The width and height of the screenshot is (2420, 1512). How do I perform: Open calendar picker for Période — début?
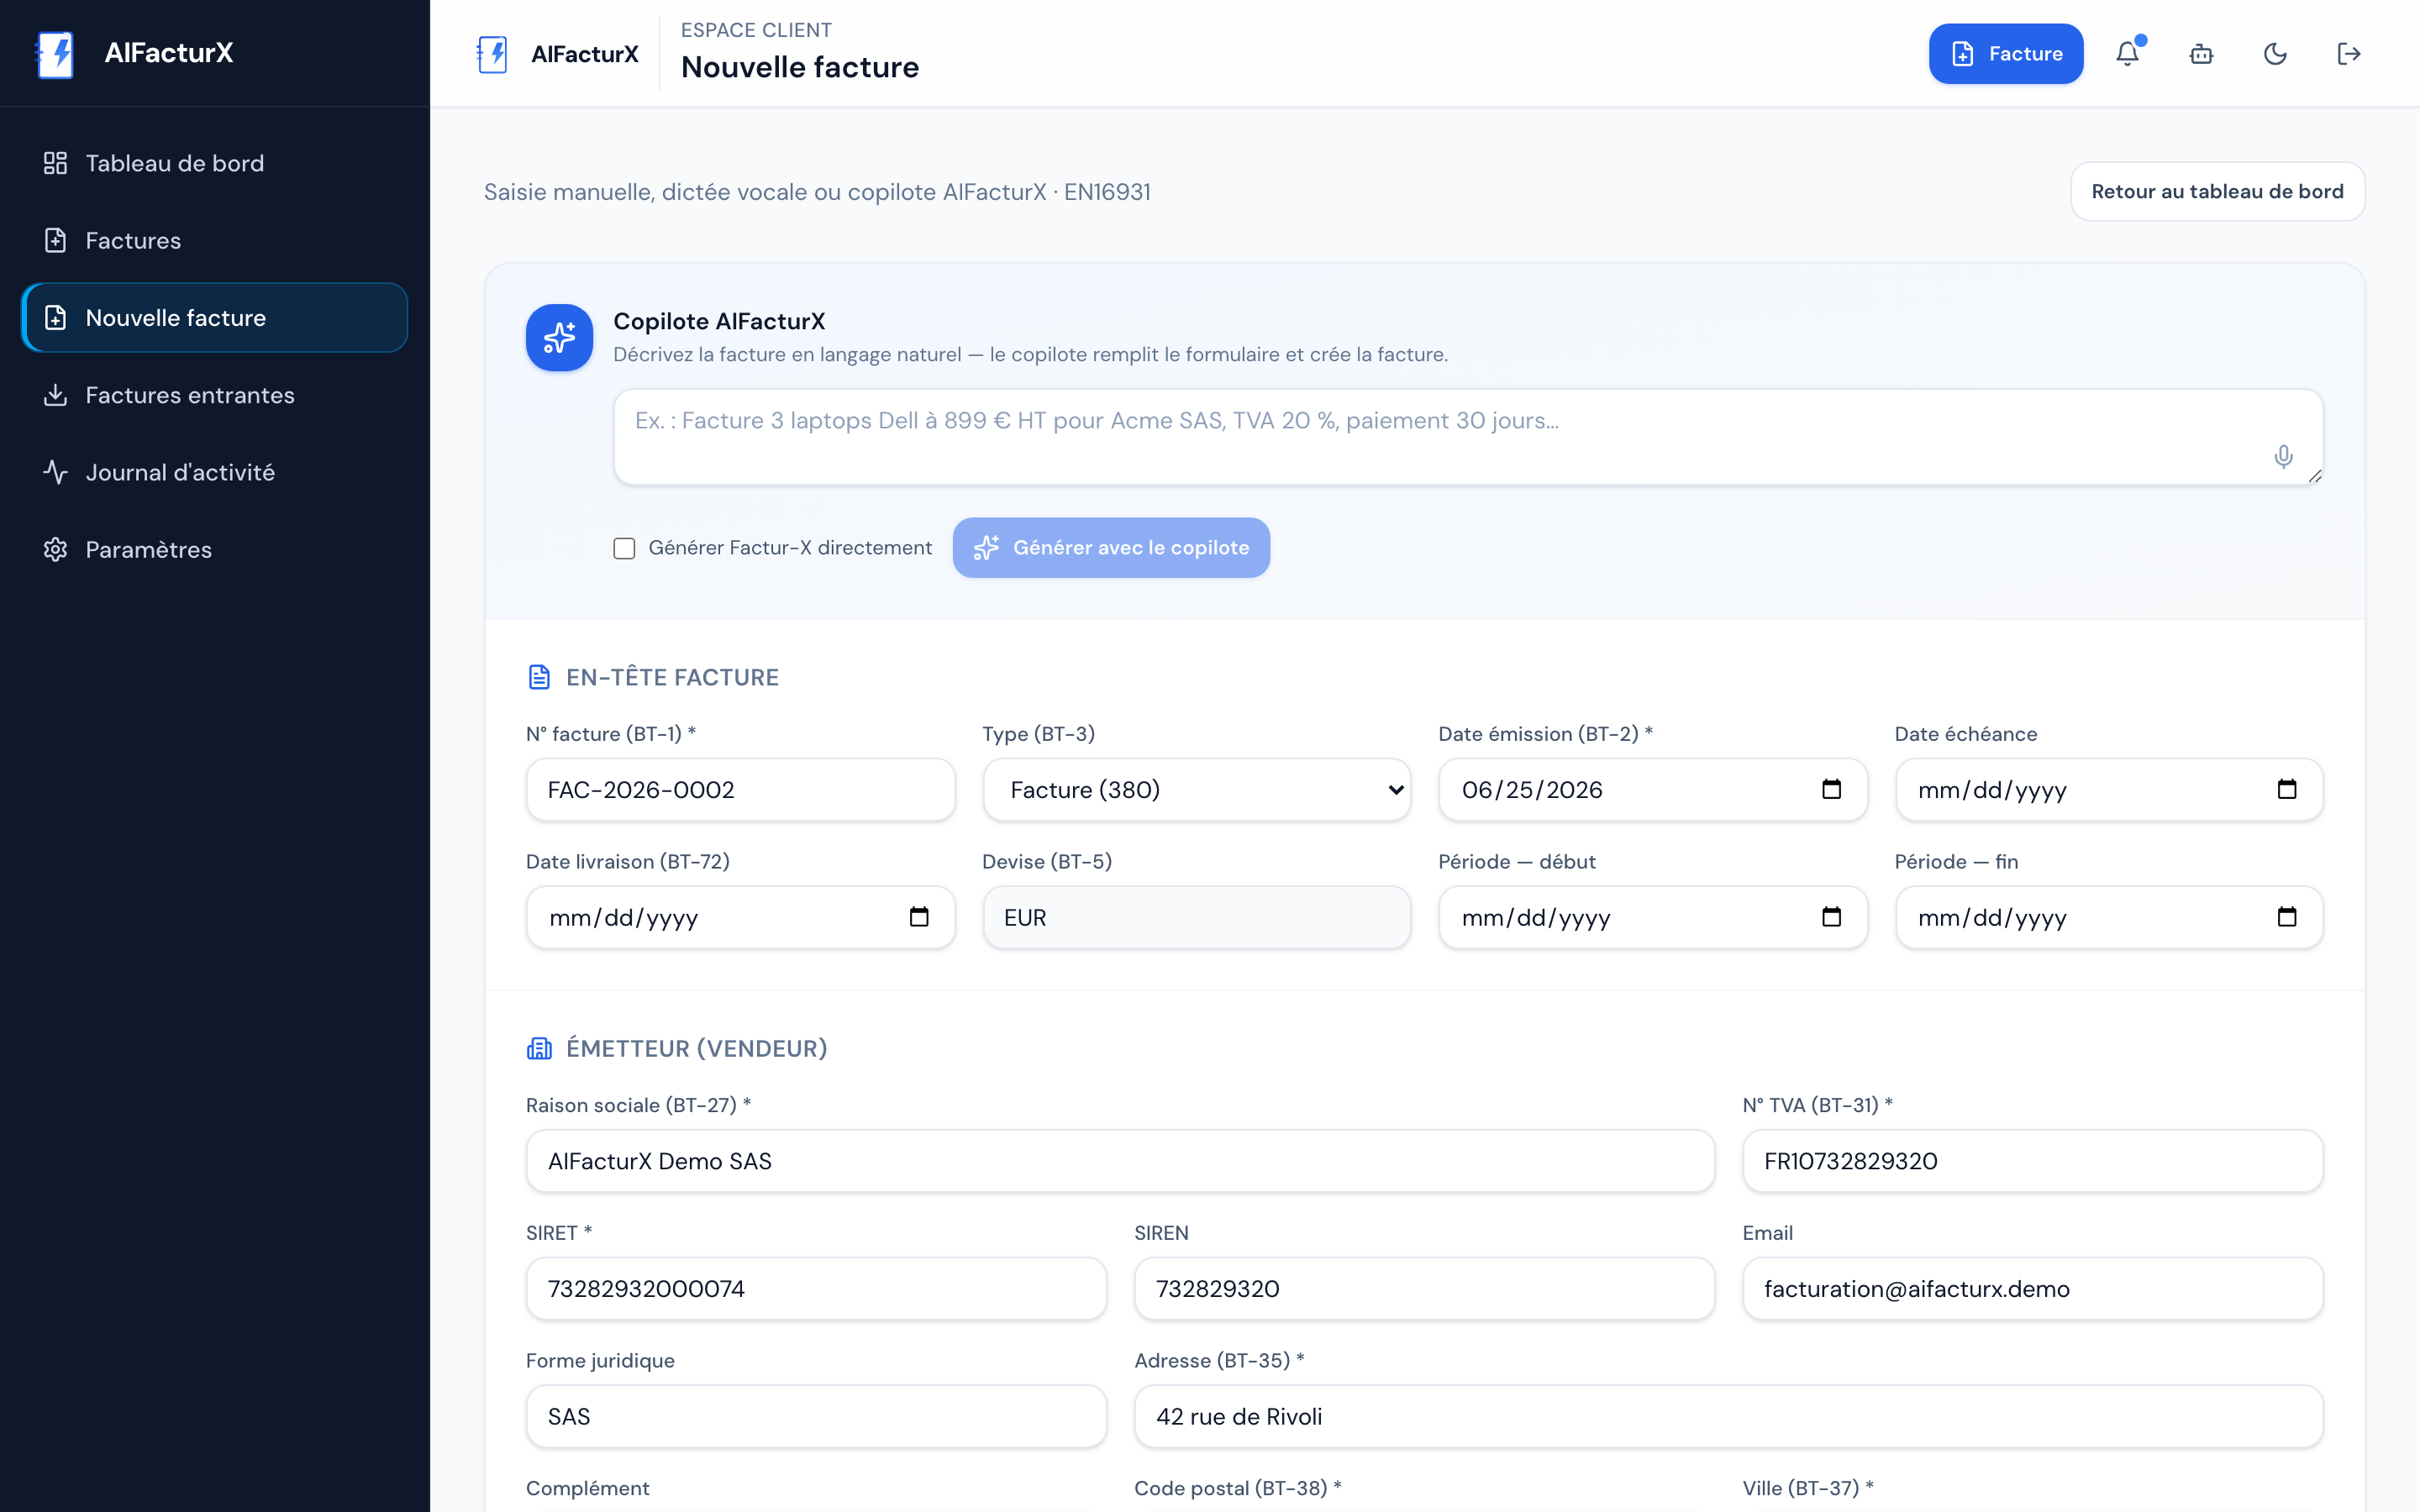(x=1831, y=917)
